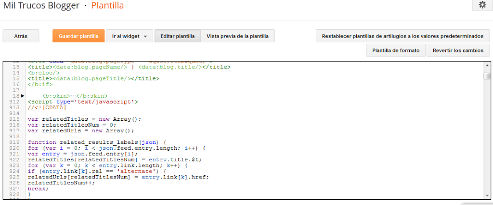The width and height of the screenshot is (493, 205).
Task: Click the 'Atrás' button
Action: point(21,36)
